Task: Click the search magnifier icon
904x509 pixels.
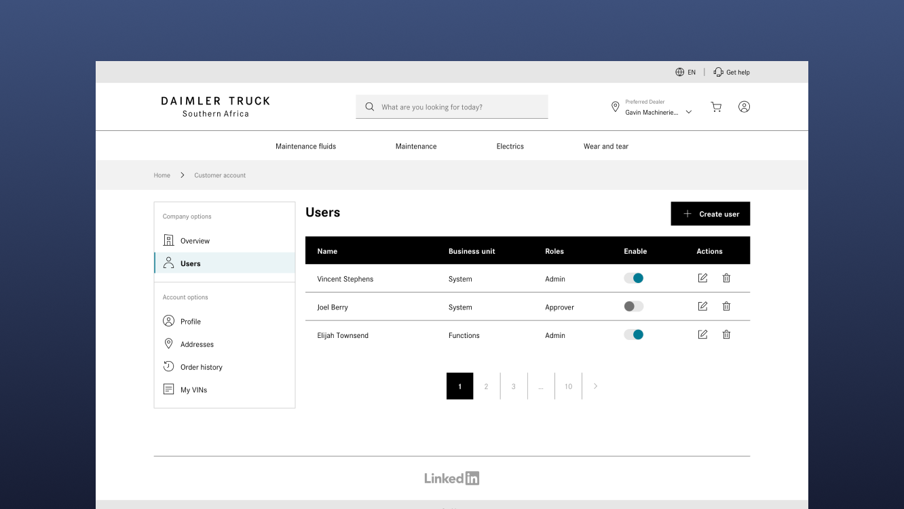Action: coord(370,107)
